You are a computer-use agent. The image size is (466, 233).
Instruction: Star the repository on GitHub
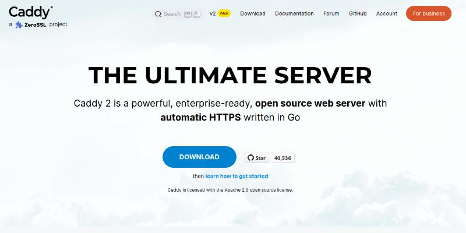click(257, 158)
